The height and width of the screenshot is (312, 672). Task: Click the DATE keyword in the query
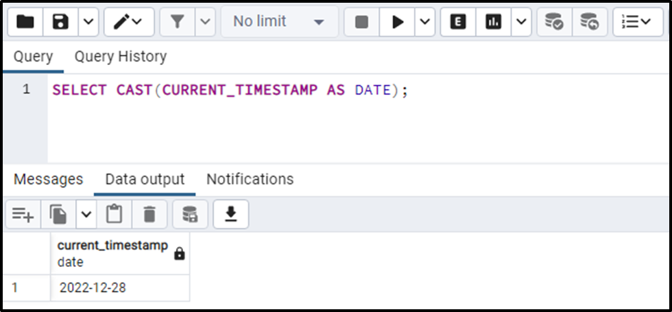pos(373,90)
